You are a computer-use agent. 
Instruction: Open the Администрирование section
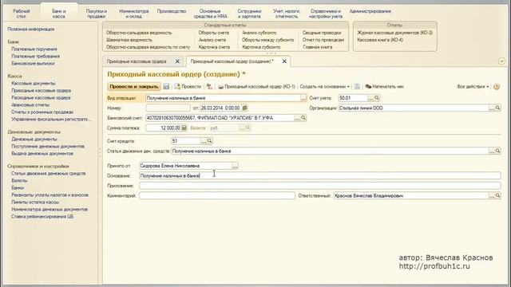tap(370, 11)
